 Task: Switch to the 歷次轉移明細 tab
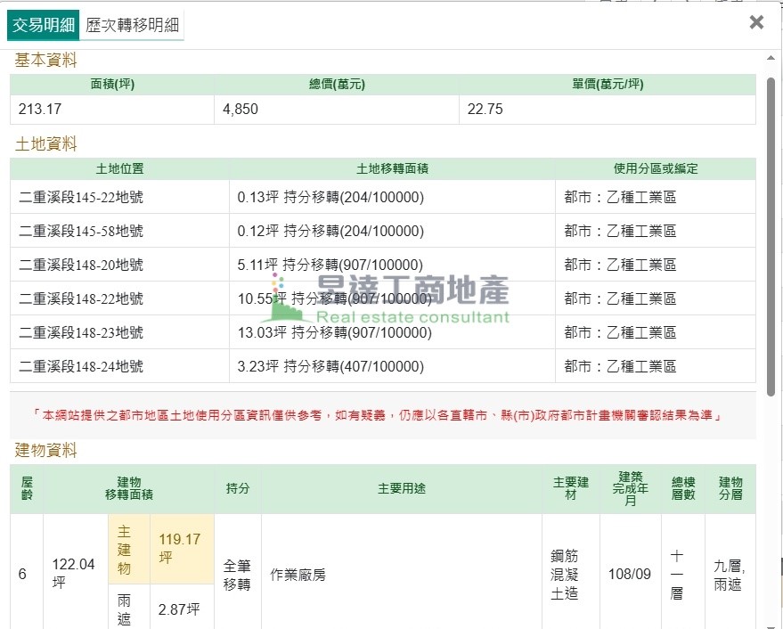tap(132, 25)
